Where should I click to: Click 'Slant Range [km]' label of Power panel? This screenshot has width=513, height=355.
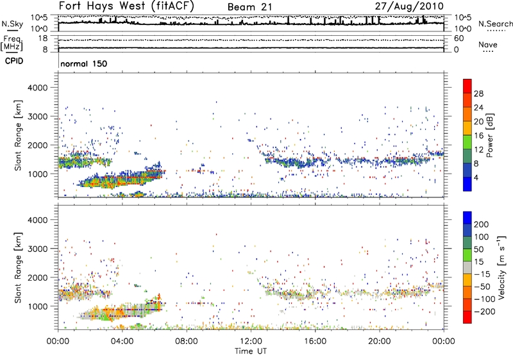(18, 135)
